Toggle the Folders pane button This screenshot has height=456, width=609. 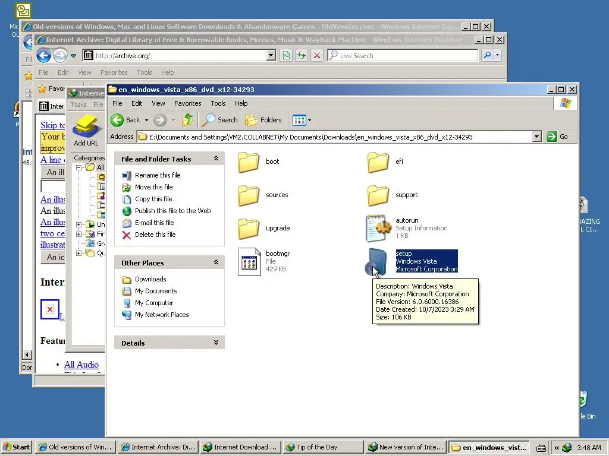point(263,120)
